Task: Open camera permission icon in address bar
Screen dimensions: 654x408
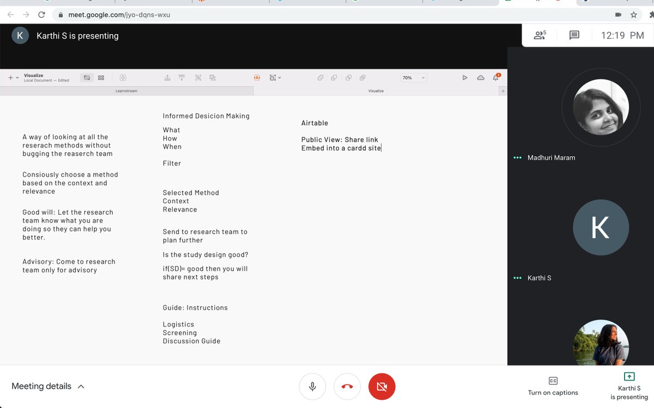Action: [x=618, y=15]
